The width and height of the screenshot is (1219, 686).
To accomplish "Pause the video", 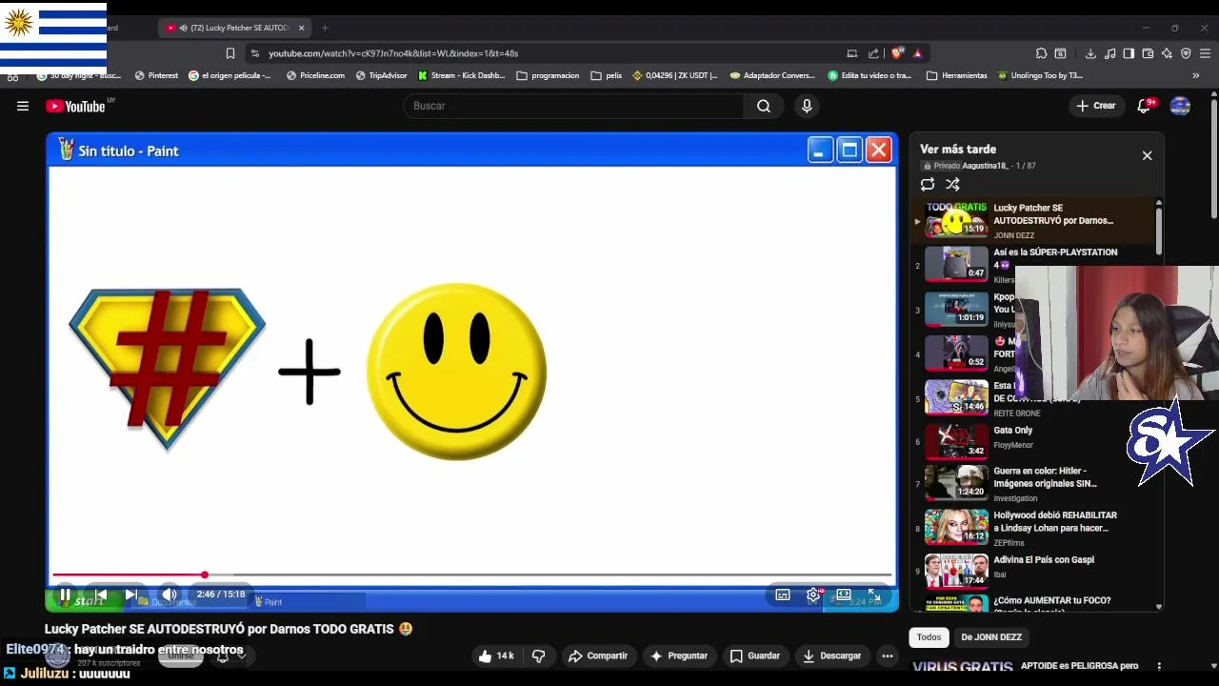I will (x=65, y=595).
